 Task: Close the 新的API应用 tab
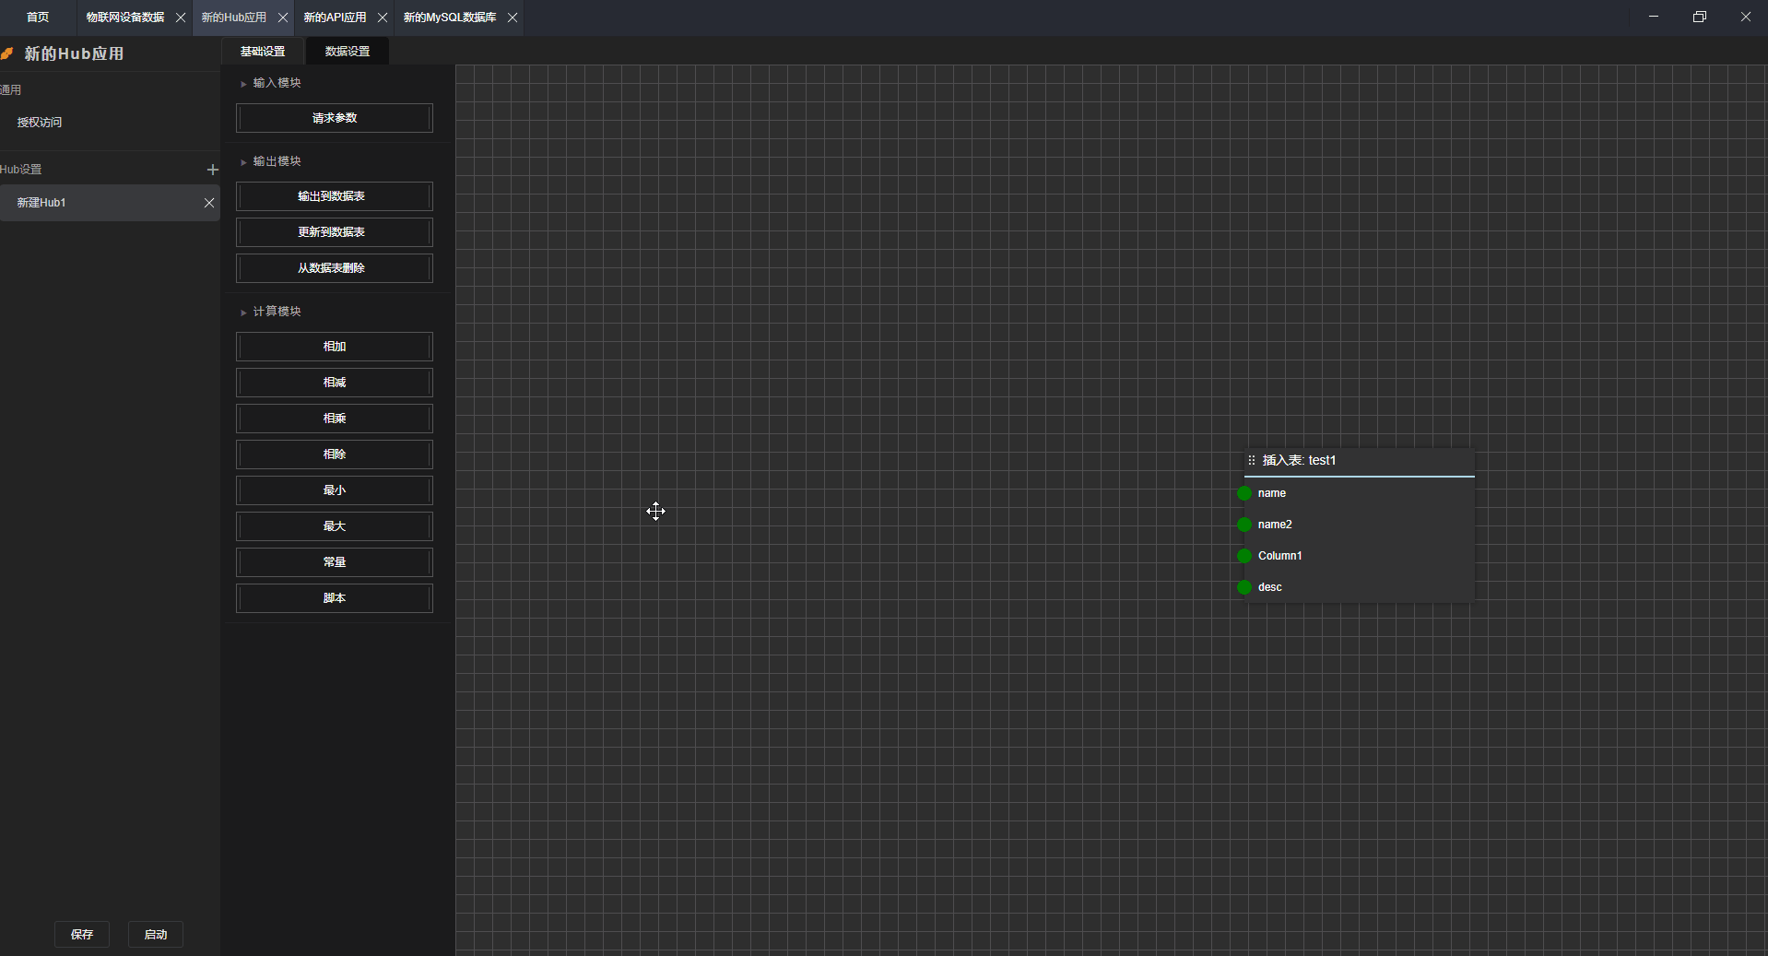[x=383, y=18]
